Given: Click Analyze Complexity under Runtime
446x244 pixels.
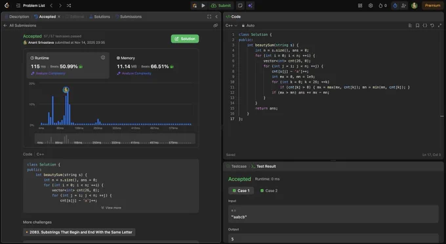Looking at the screenshot, I should [48, 73].
